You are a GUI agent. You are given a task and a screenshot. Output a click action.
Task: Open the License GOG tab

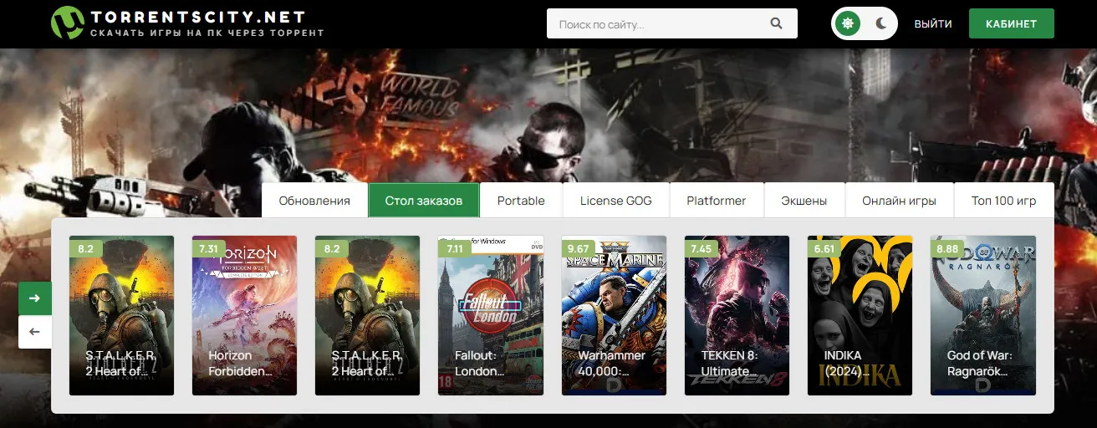(x=616, y=201)
